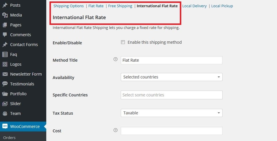Select Orders under WooCommerce menu
Screen dimensions: 277x141
pyautogui.click(x=9, y=138)
